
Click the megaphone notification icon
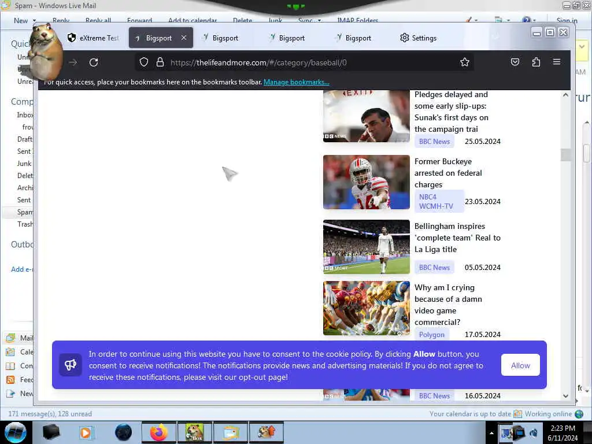[x=71, y=365]
